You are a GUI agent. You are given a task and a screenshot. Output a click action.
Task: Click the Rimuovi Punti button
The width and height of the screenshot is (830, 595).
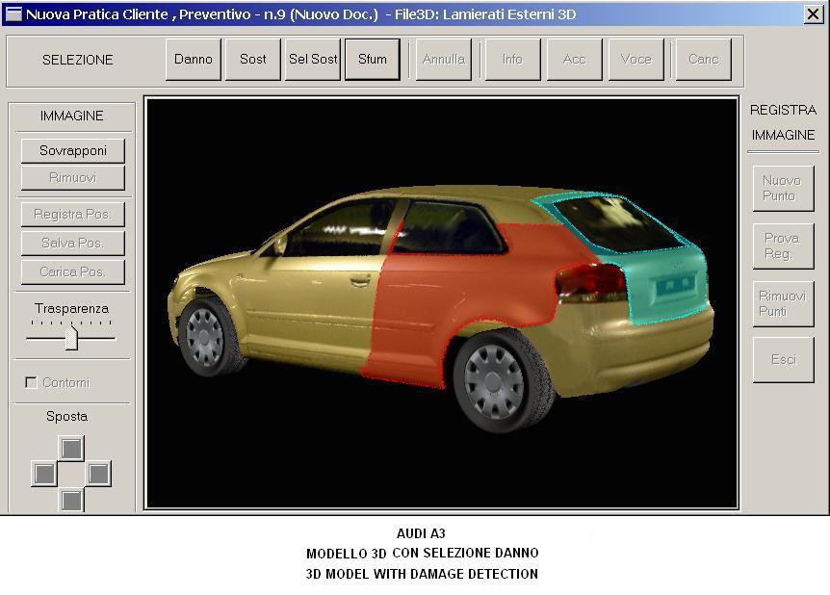(784, 304)
